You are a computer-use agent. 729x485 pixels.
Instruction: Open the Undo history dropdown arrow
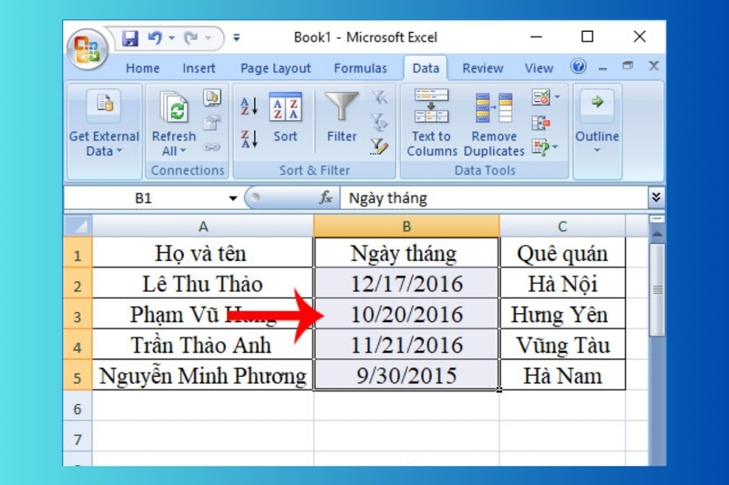(171, 38)
